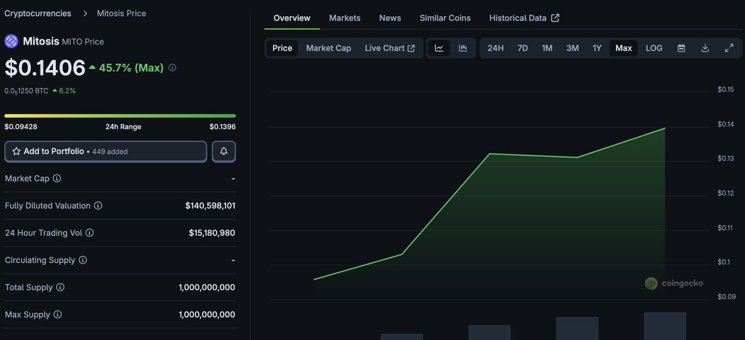Click the Mitosis Price breadcrumb
Image resolution: width=745 pixels, height=340 pixels.
pos(122,13)
